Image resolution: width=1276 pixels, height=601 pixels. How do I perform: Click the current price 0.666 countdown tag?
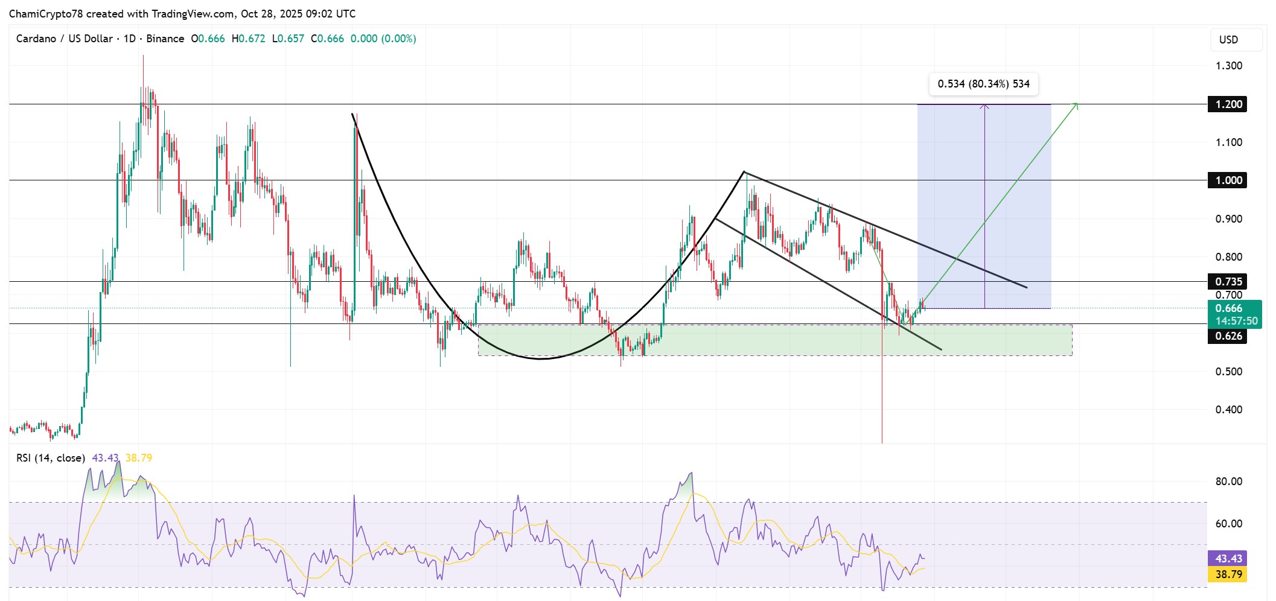pos(1235,314)
